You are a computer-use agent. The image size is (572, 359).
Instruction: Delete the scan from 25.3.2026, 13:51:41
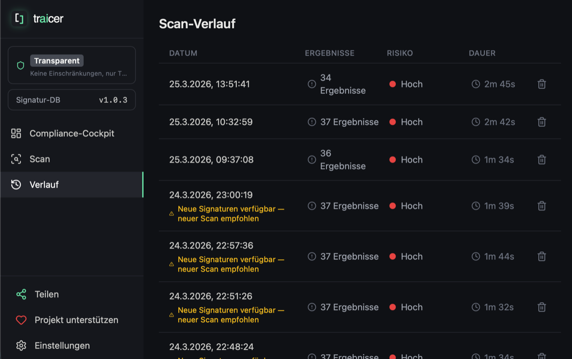coord(541,84)
